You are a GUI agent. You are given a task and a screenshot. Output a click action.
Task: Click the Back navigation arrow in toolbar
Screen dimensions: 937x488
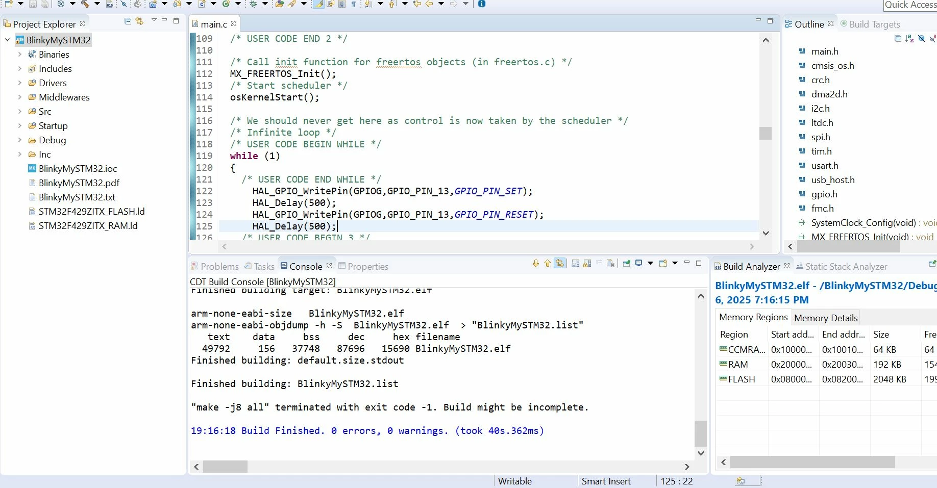429,4
